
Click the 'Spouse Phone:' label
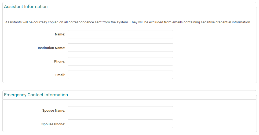point(53,124)
